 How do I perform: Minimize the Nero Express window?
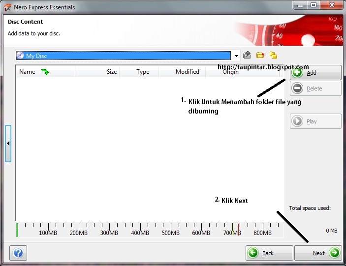click(x=300, y=5)
